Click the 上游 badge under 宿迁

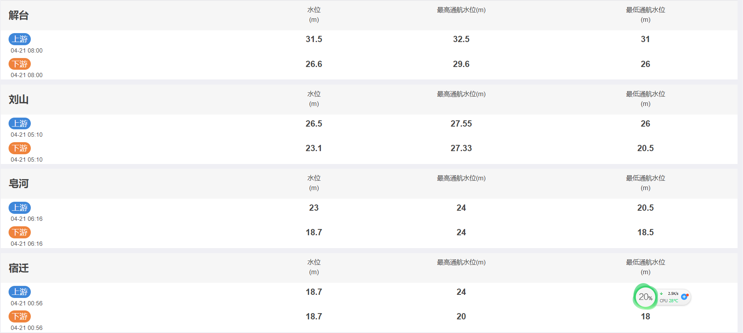pyautogui.click(x=20, y=292)
